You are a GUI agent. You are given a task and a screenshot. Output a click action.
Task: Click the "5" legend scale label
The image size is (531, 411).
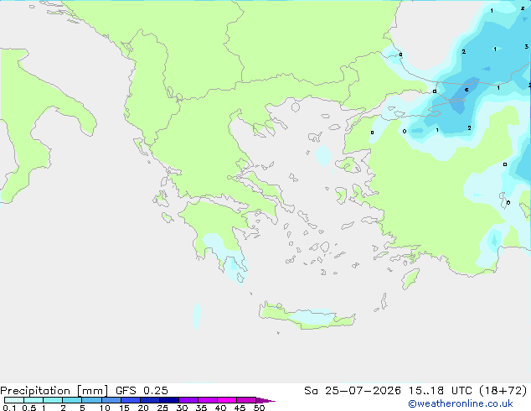(x=82, y=408)
